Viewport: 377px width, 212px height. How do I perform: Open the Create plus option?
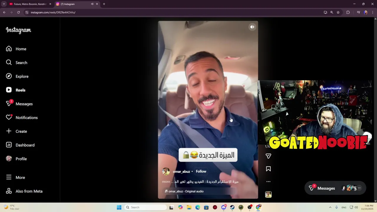click(x=9, y=131)
